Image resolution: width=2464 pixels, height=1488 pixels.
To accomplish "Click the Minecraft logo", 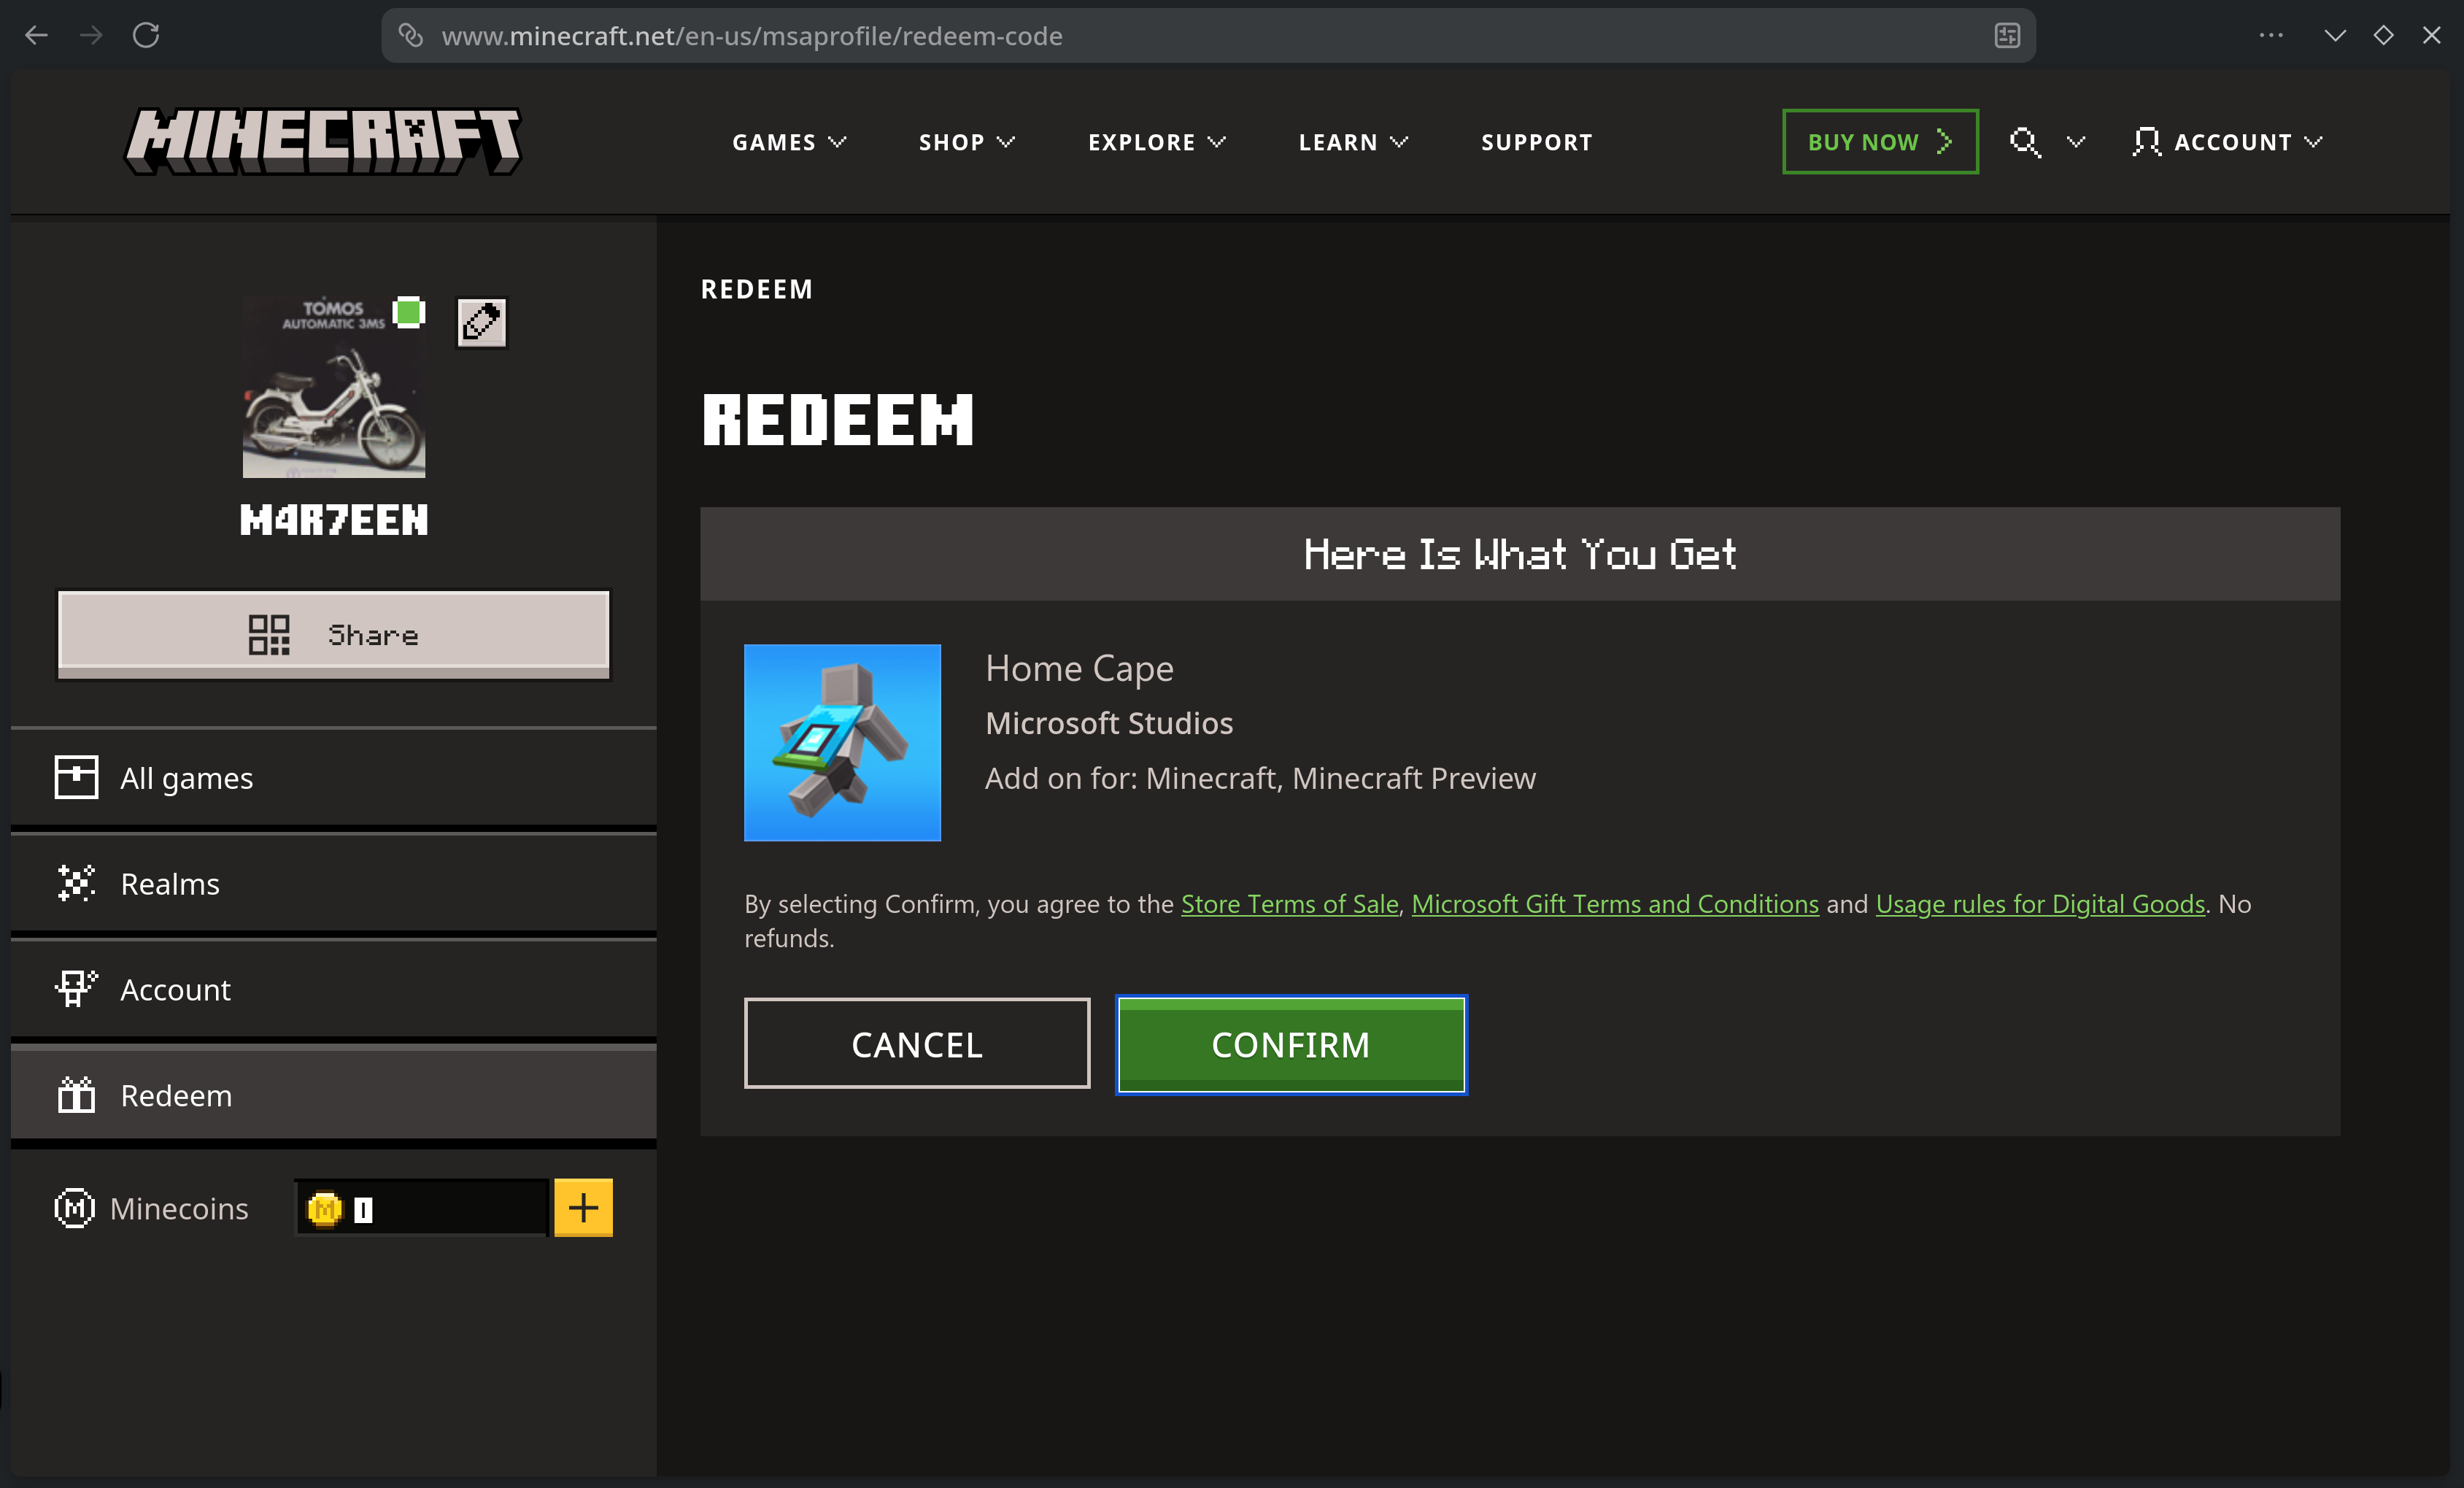I will [322, 141].
